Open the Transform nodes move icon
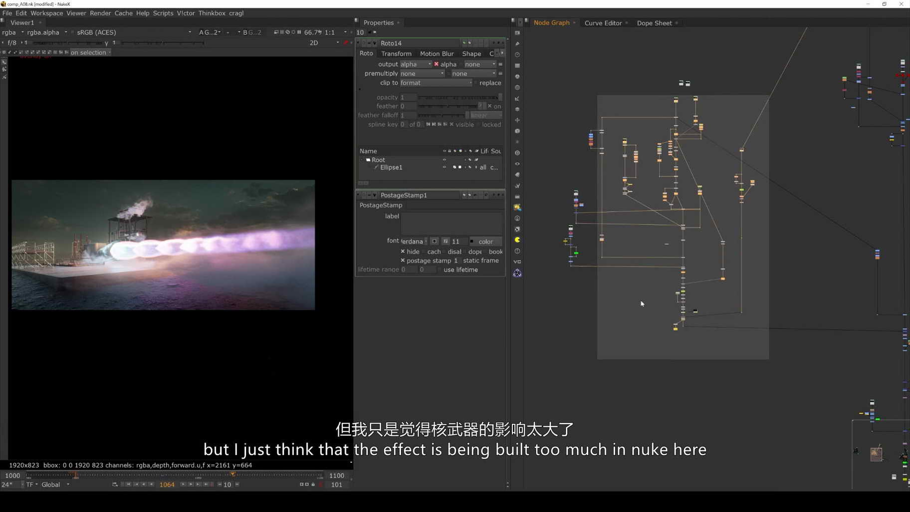 click(x=517, y=120)
